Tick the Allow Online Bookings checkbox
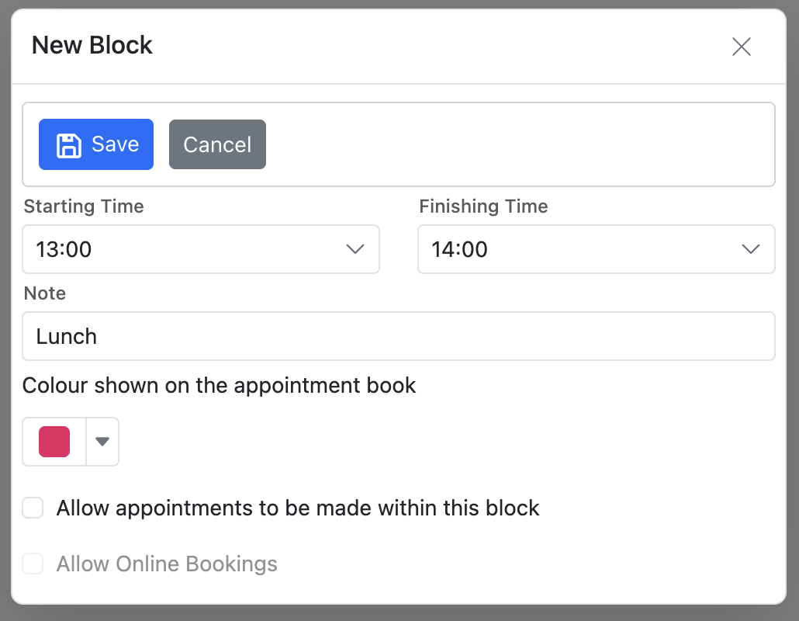 coord(33,564)
